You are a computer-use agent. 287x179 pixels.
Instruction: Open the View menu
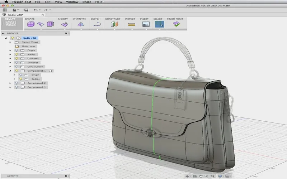tap(58, 2)
